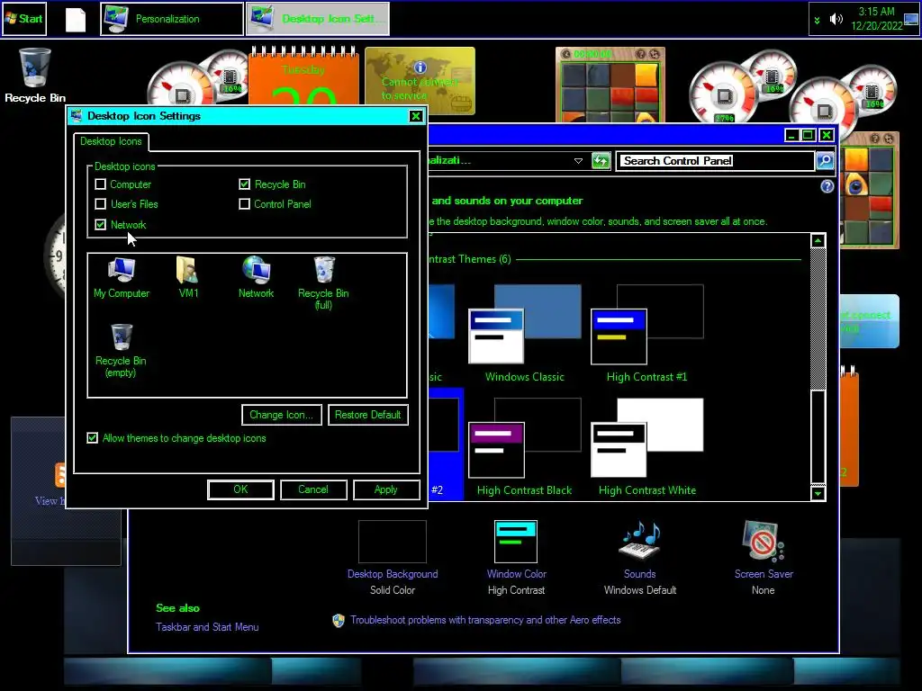The image size is (922, 691).
Task: Click the shield icon beside Troubleshoot link
Action: [x=339, y=621]
